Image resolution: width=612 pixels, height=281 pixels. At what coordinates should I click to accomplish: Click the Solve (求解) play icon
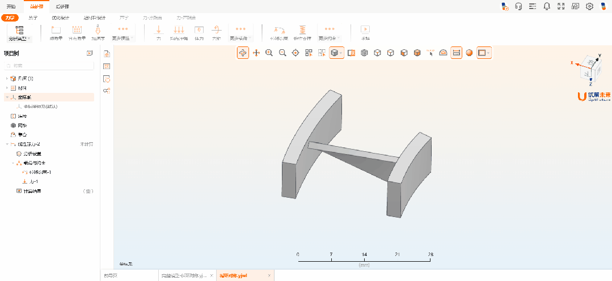365,31
